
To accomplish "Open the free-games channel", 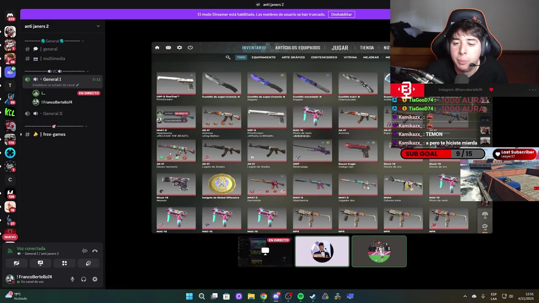I will coord(63,134).
